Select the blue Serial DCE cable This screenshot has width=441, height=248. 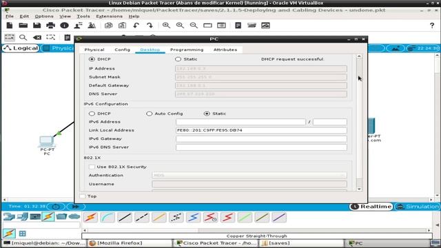pos(193,218)
